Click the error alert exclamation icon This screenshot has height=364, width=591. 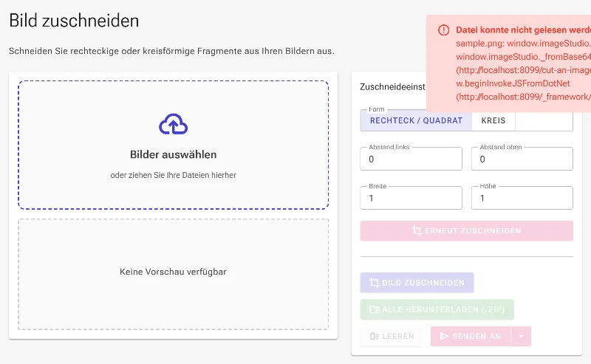tap(444, 30)
